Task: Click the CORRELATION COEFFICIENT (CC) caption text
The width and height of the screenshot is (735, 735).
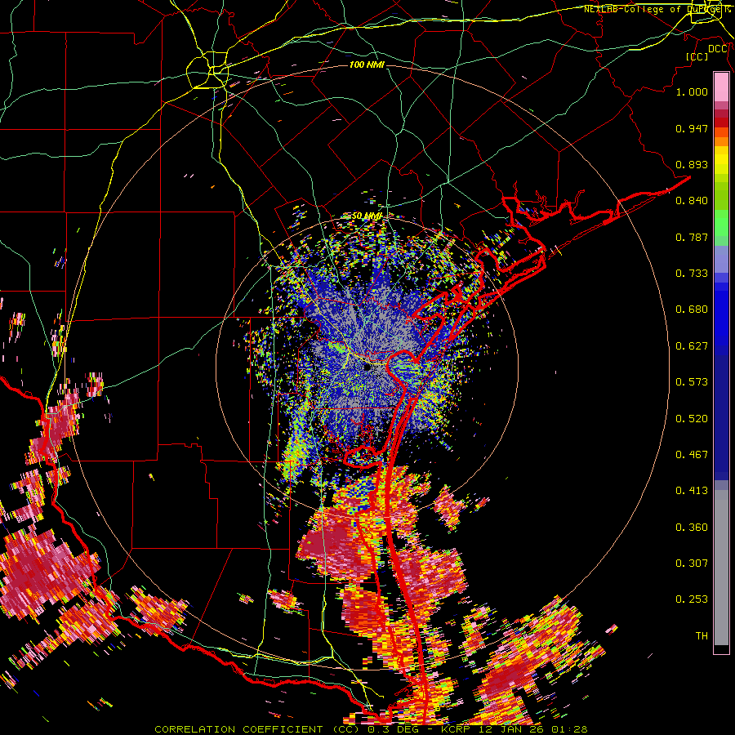Action: coord(259,729)
